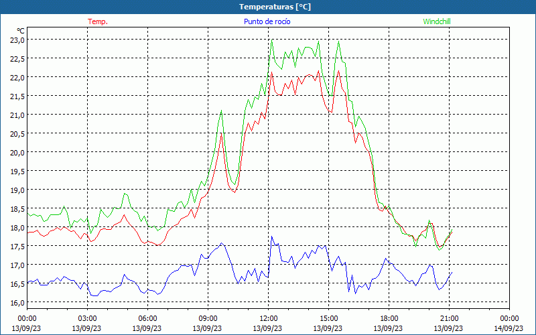Click the 20,0 y-axis value

(x=17, y=153)
